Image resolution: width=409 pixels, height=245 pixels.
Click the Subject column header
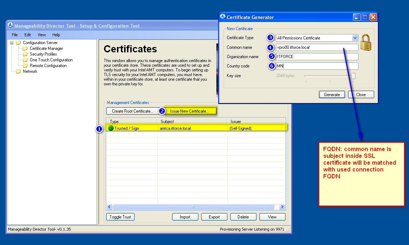(192, 121)
